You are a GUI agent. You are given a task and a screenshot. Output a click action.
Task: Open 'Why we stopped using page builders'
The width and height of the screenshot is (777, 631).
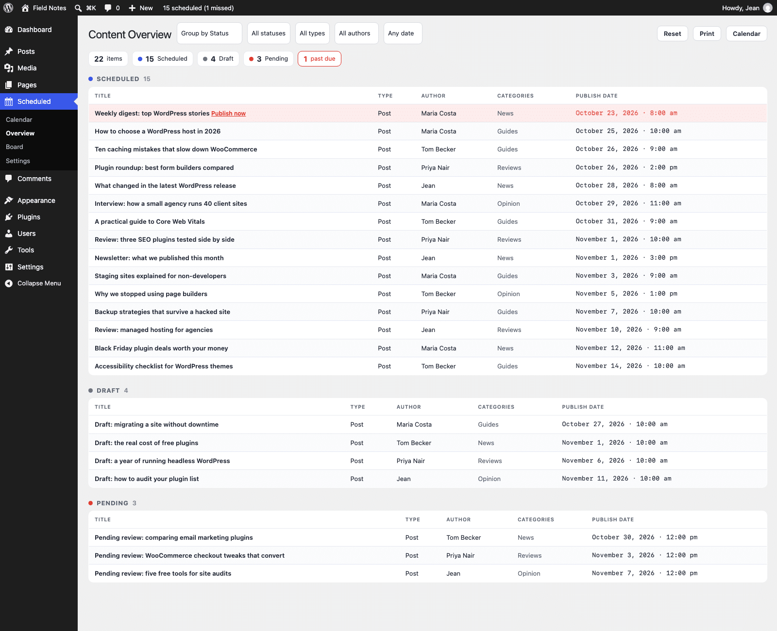click(x=151, y=294)
